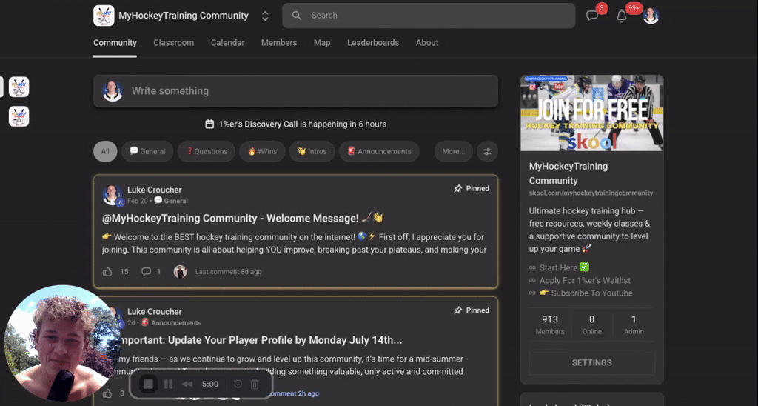
Task: Filter posts by Intros
Action: coord(312,151)
